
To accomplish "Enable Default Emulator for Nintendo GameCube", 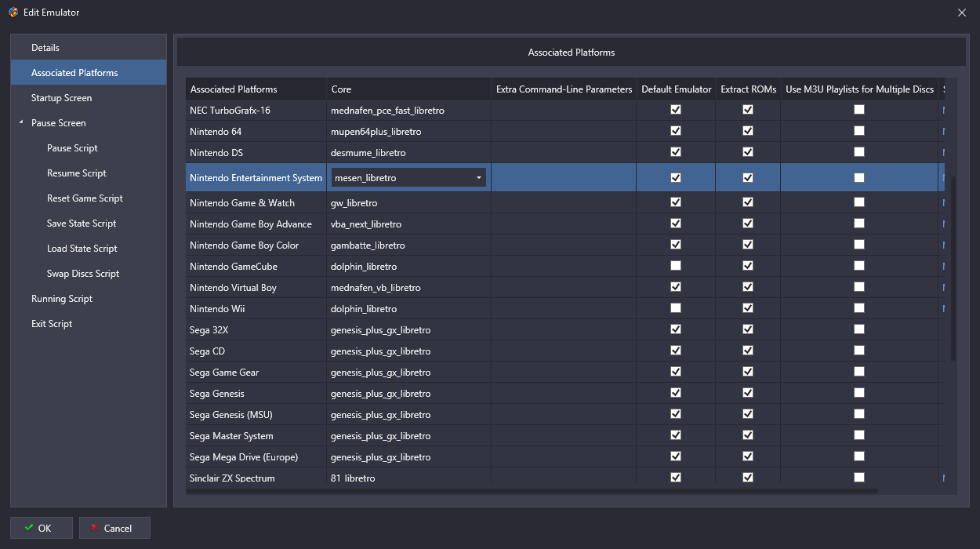I will (676, 266).
